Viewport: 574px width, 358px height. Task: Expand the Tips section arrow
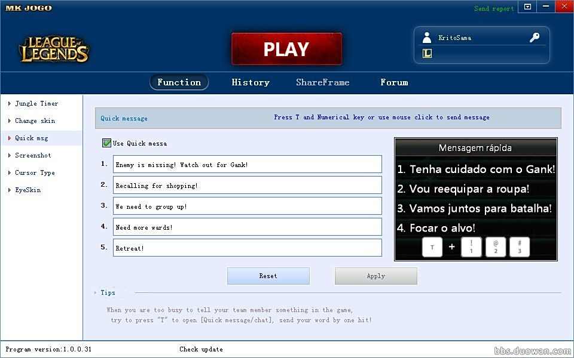tap(95, 292)
